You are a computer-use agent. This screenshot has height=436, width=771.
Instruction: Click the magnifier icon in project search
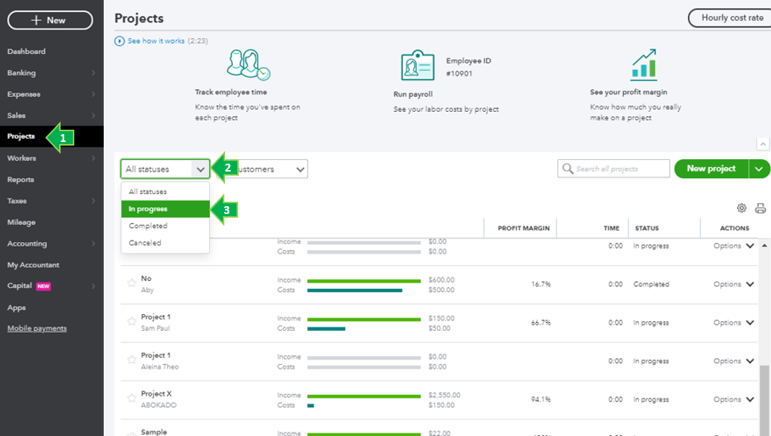coord(567,169)
